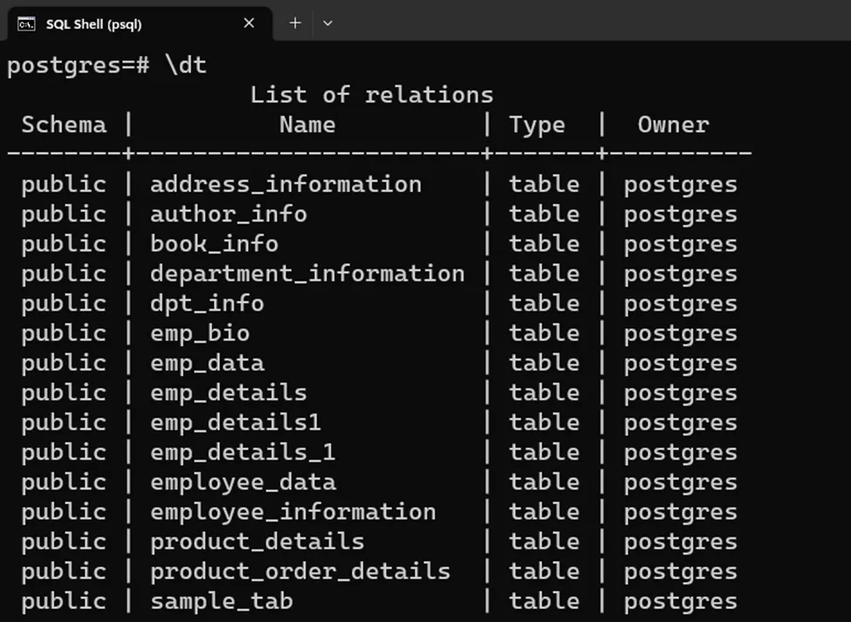Click the Owner column header
The height and width of the screenshot is (622, 851).
point(673,125)
